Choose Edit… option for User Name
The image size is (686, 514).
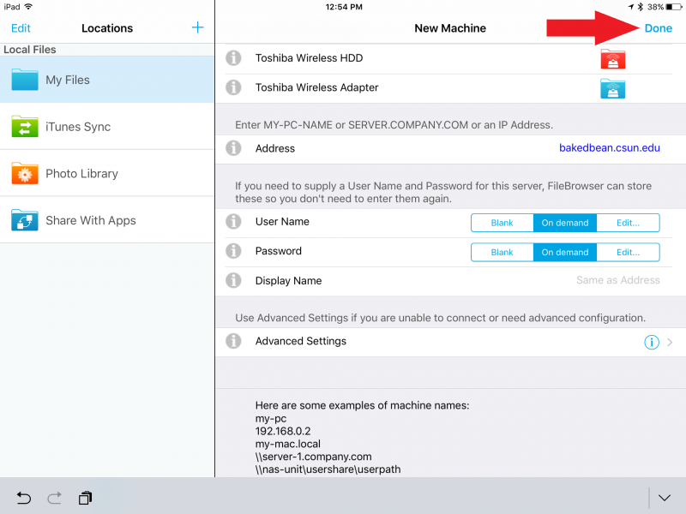point(628,223)
